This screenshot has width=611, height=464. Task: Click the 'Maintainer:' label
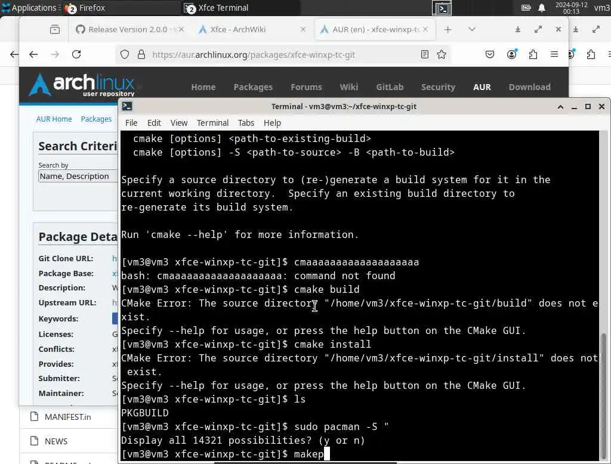coord(61,393)
